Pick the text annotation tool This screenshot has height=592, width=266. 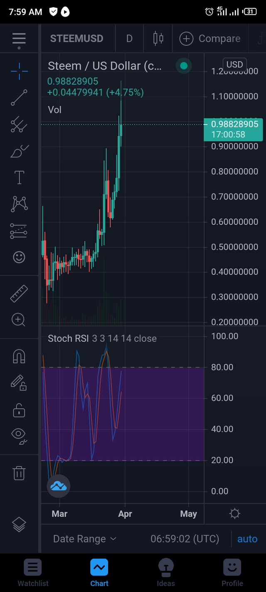pos(19,177)
